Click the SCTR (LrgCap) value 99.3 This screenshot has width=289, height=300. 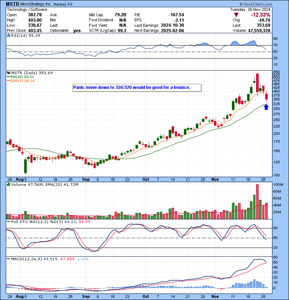pyautogui.click(x=122, y=30)
